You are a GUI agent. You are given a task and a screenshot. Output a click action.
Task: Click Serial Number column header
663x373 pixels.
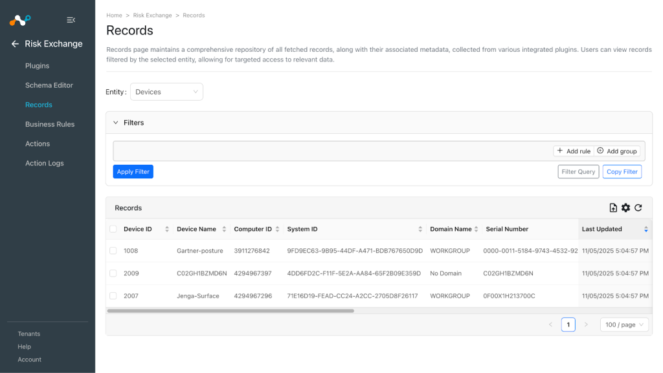507,229
